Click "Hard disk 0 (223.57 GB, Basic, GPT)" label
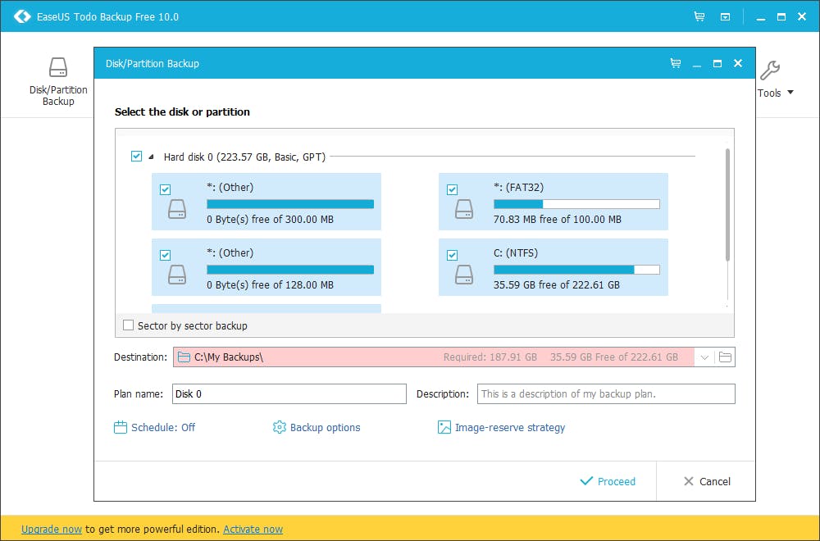Screen dimensions: 820x541 click(244, 157)
